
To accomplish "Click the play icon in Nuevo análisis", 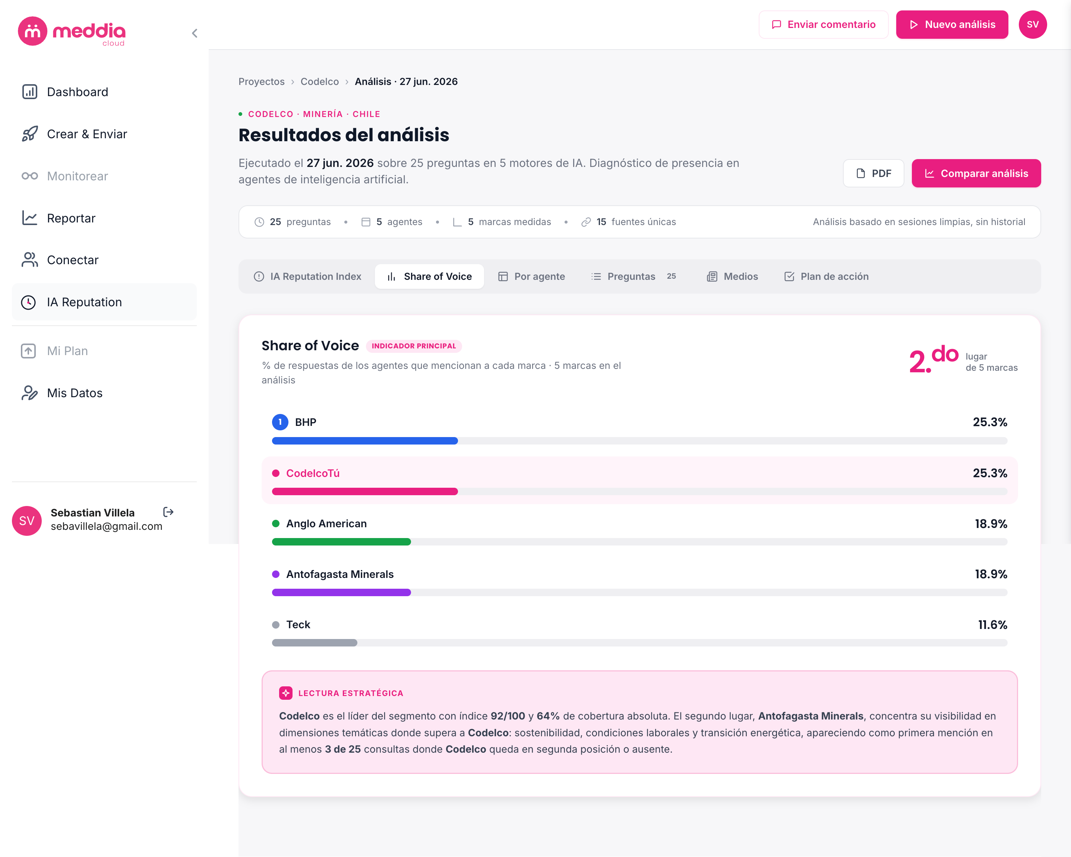I will [913, 24].
